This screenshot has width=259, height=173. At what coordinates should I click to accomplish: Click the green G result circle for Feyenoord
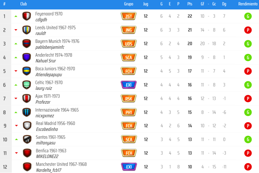[248, 16]
